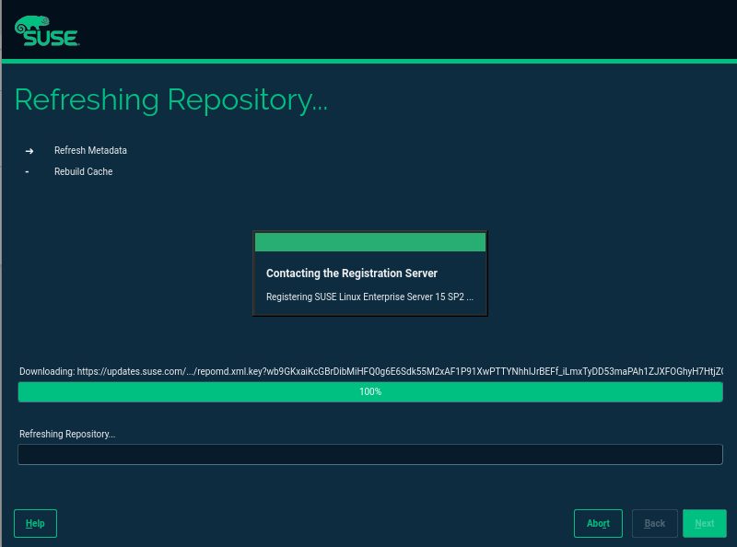Image resolution: width=737 pixels, height=547 pixels.
Task: Proceed with the Next button
Action: (704, 523)
